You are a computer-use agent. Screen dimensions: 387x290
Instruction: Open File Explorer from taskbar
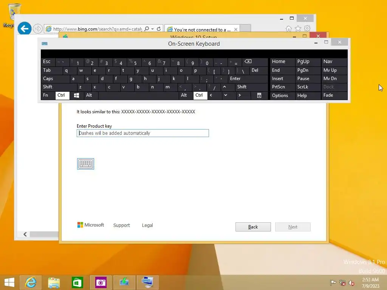tap(54, 282)
